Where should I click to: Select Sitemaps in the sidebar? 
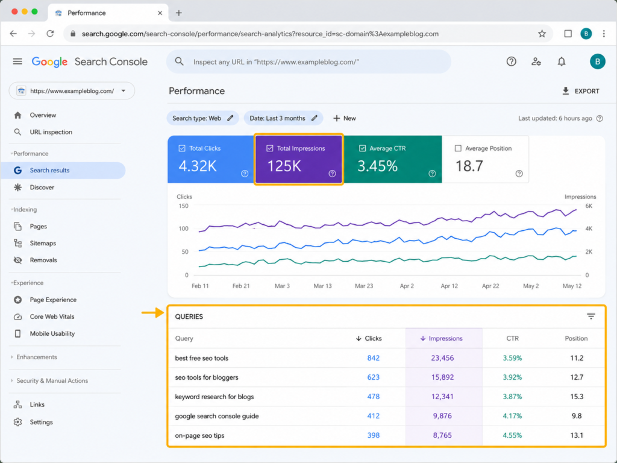tap(43, 244)
